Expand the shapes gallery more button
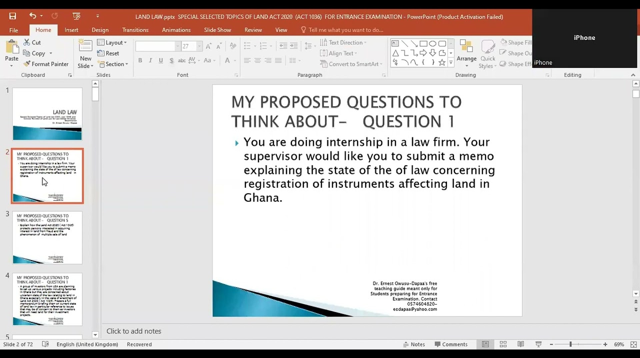The height and width of the screenshot is (358, 640). pos(451,62)
